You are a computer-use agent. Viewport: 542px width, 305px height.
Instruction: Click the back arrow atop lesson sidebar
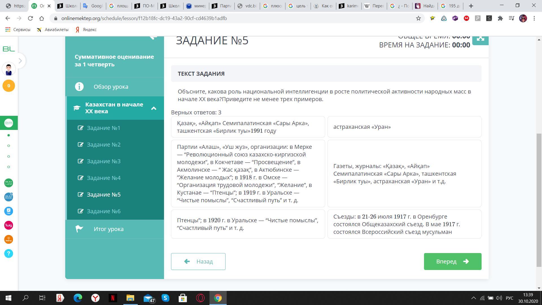pyautogui.click(x=153, y=38)
